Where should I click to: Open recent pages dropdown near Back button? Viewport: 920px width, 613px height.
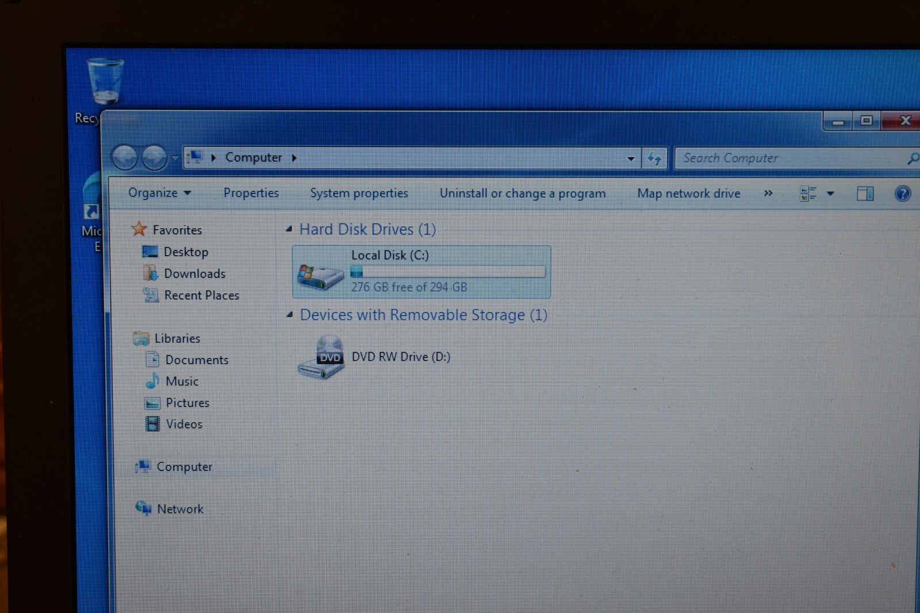(x=175, y=158)
